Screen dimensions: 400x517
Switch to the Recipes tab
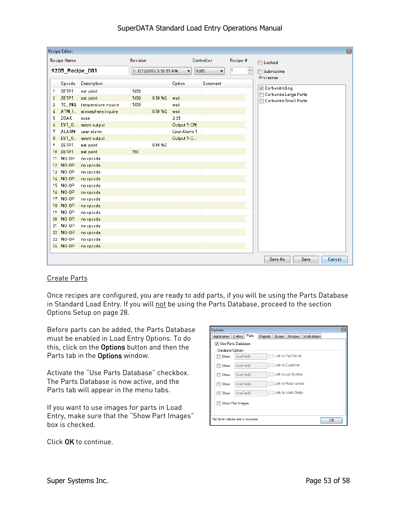click(x=294, y=337)
